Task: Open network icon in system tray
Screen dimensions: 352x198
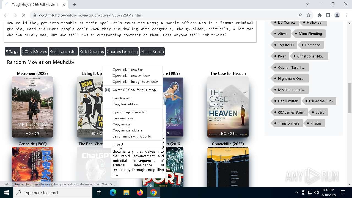Action: click(310, 193)
